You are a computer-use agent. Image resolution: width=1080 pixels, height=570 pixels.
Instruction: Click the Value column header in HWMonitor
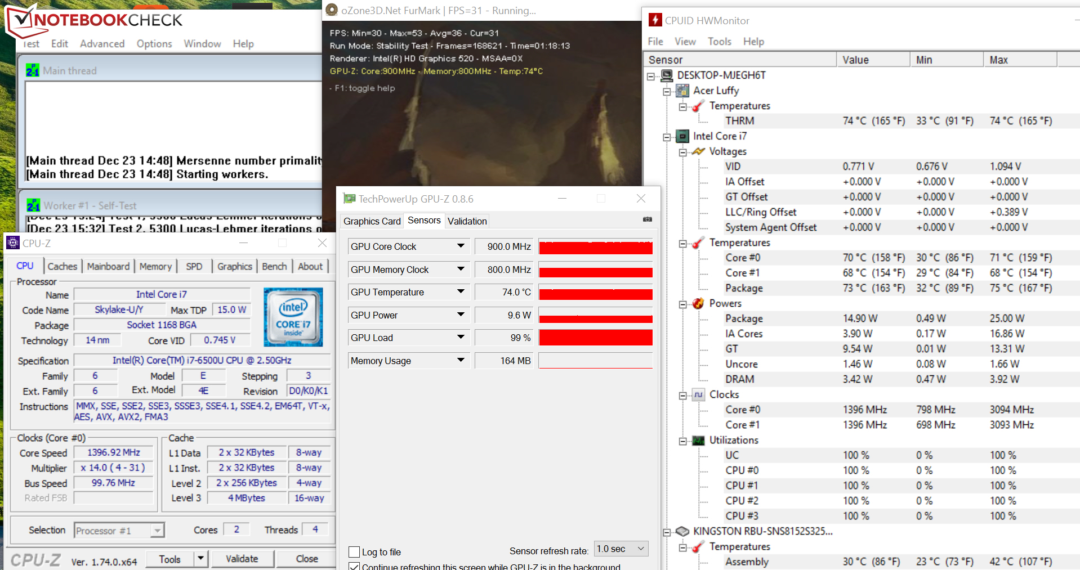tap(873, 60)
